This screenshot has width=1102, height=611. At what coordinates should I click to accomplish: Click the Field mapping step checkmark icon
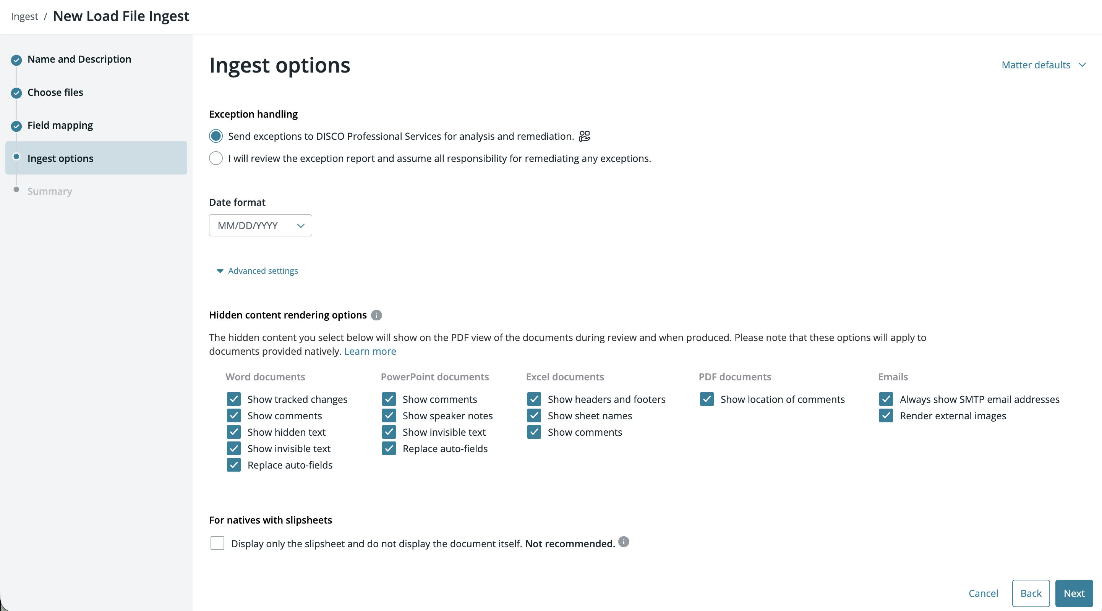click(16, 126)
